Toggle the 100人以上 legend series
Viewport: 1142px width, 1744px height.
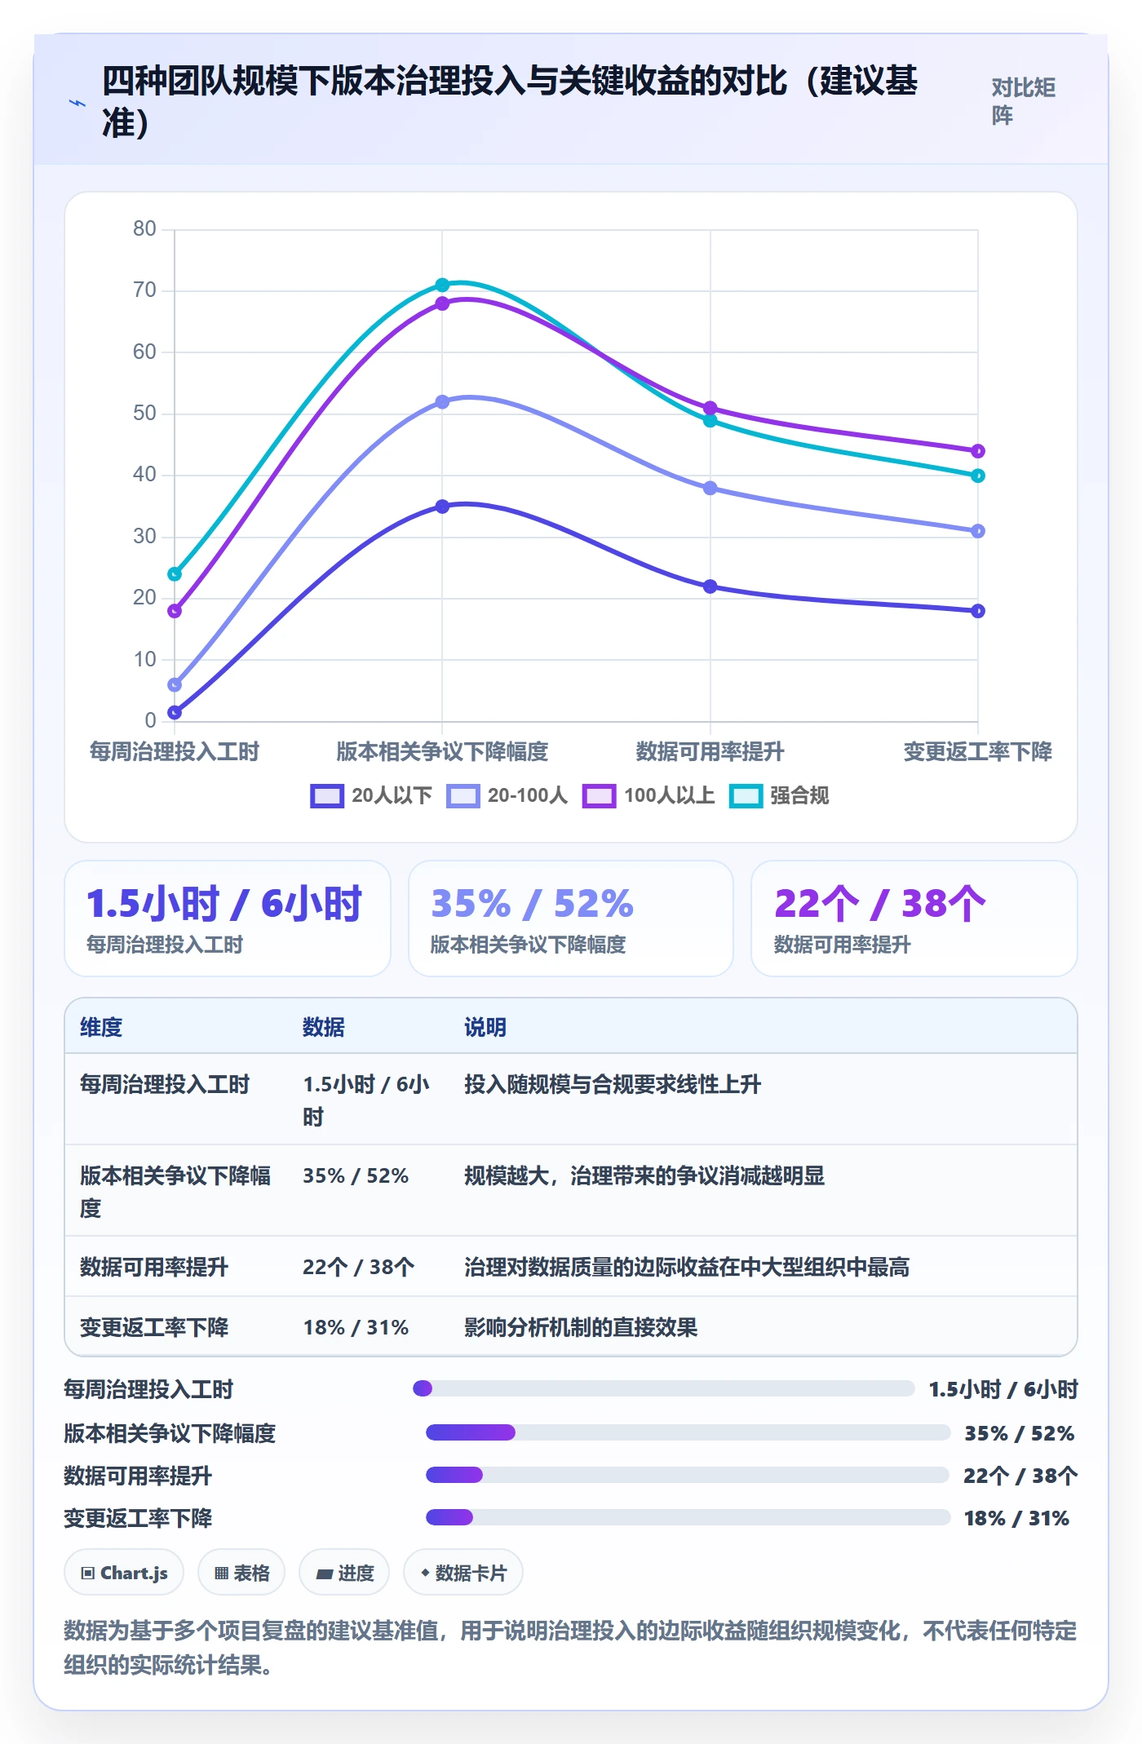tap(648, 795)
